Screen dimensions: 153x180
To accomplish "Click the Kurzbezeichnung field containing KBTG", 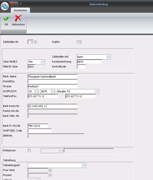I will (89, 62).
